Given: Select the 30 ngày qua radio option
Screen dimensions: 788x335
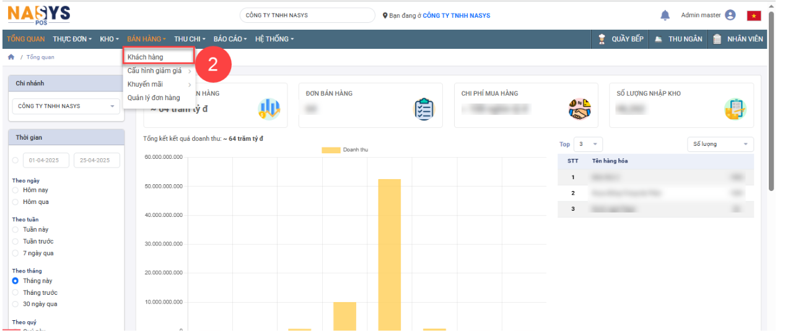Looking at the screenshot, I should coord(15,304).
